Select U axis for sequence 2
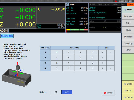The width and height of the screenshot is (134, 100). (x=92, y=58)
